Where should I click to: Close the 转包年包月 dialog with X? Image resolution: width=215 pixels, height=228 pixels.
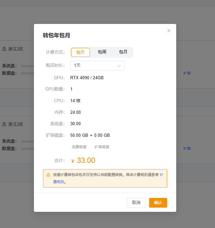point(169,31)
